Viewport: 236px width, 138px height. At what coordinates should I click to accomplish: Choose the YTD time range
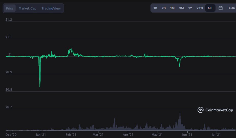[200, 8]
